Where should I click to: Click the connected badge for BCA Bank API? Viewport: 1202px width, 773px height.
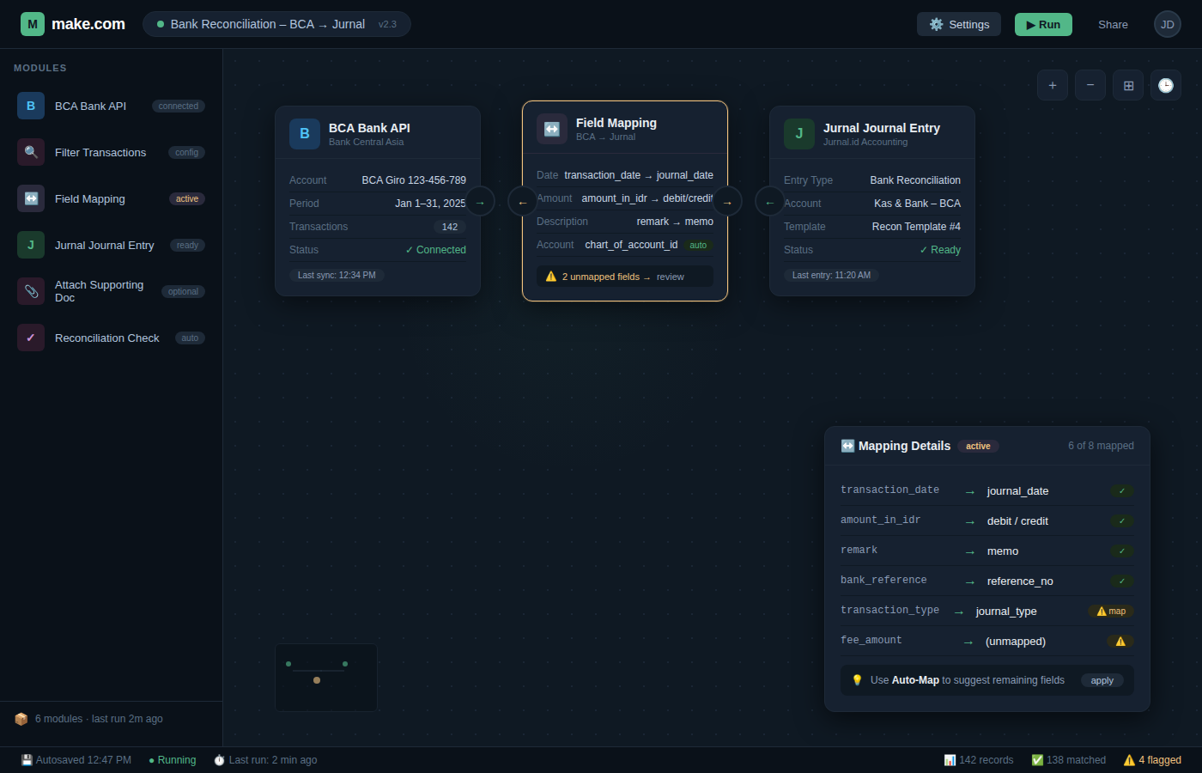click(179, 106)
